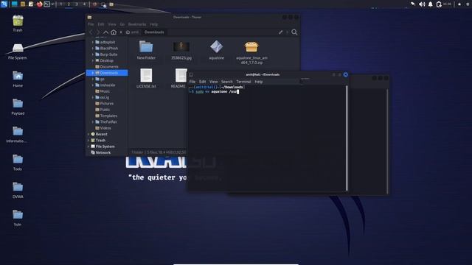
Task: Expand the adbsploit folder in tree
Action: click(x=93, y=43)
